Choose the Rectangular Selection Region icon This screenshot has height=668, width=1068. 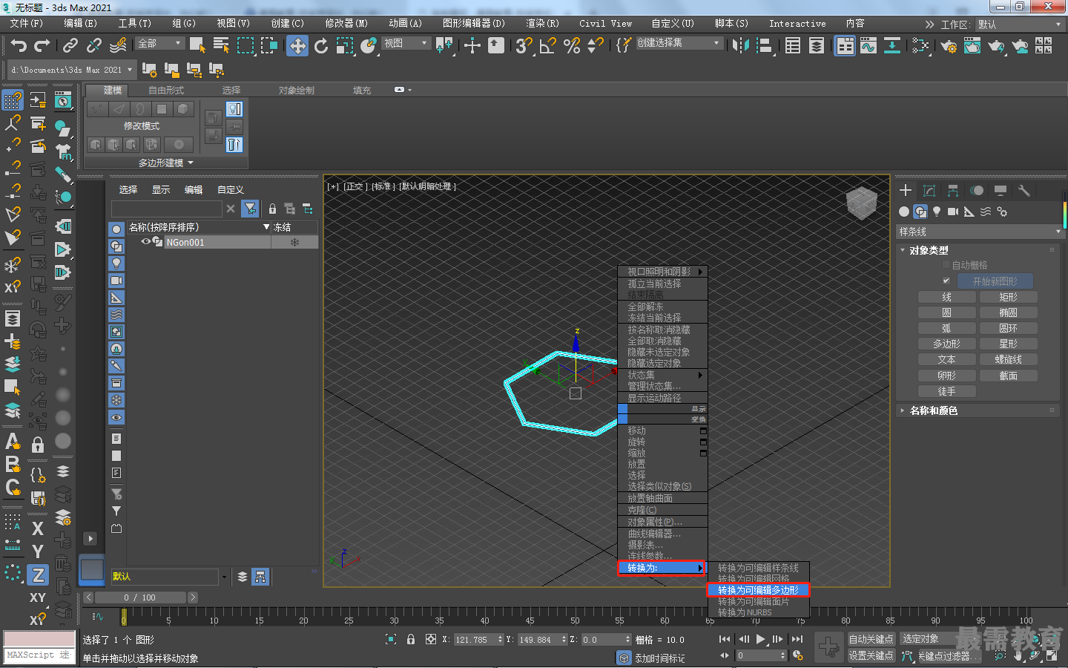[x=245, y=46]
